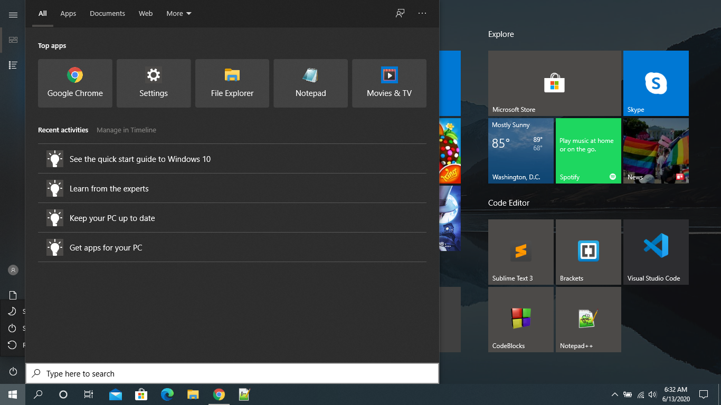The width and height of the screenshot is (721, 405).
Task: Expand the More filter dropdown
Action: tap(179, 13)
